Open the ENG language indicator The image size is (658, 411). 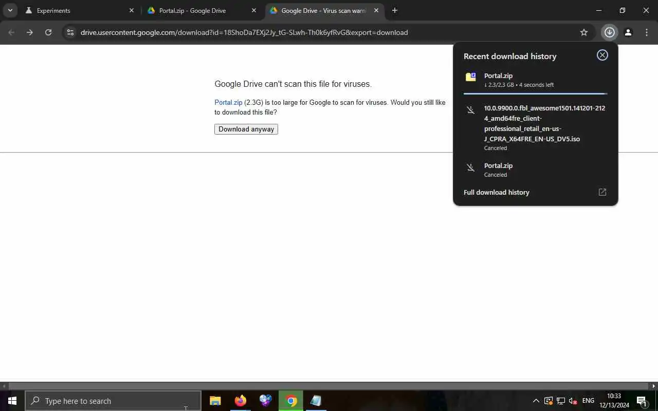pyautogui.click(x=588, y=401)
